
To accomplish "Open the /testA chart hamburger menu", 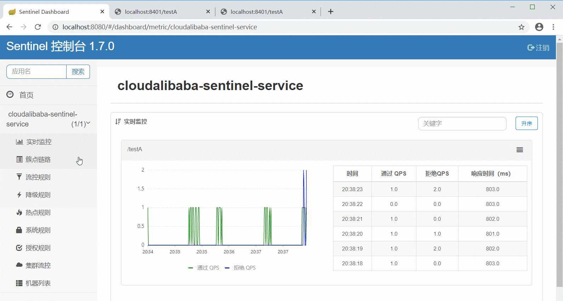I will [519, 150].
